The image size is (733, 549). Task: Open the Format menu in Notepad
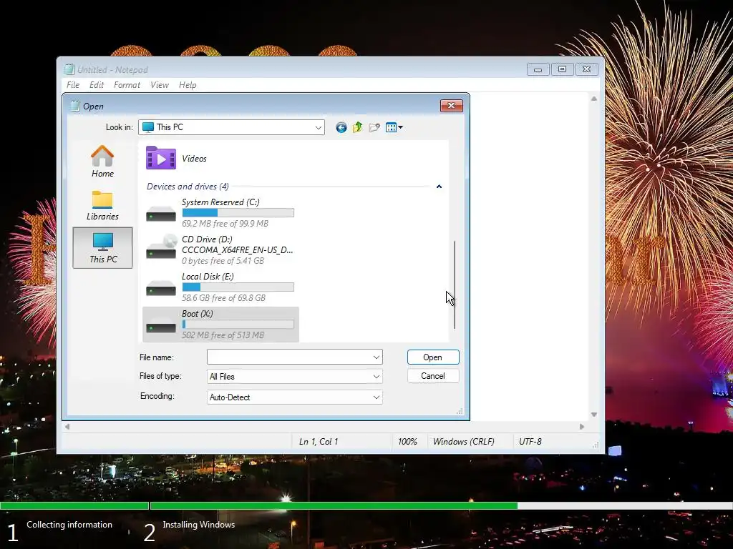(x=127, y=85)
